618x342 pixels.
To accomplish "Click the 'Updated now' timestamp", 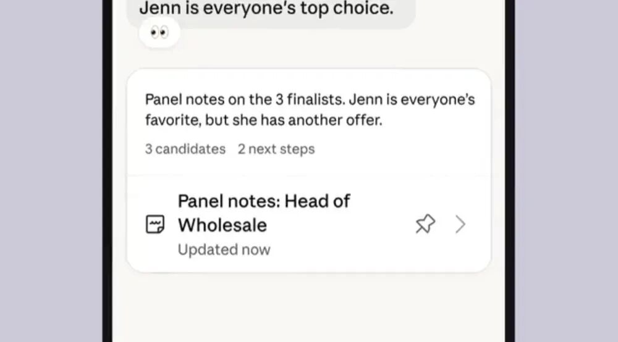I will coord(224,249).
